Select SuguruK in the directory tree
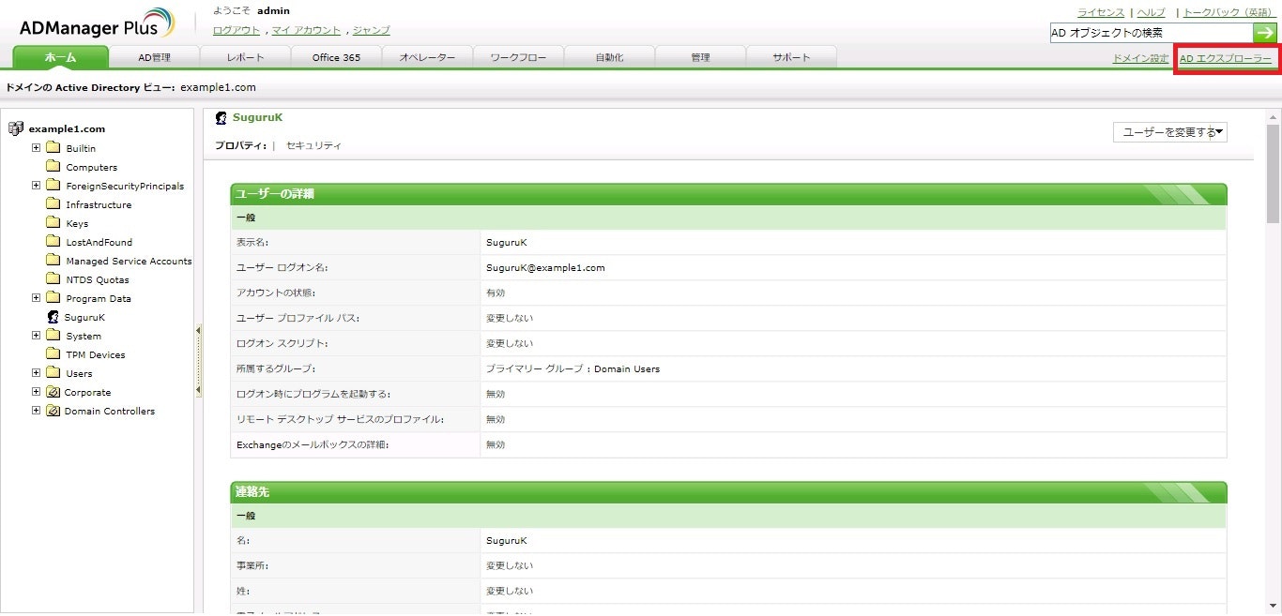 (x=84, y=317)
